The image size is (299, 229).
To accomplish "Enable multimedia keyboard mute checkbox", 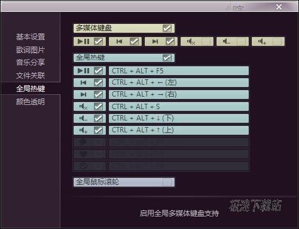I will [x=206, y=42].
